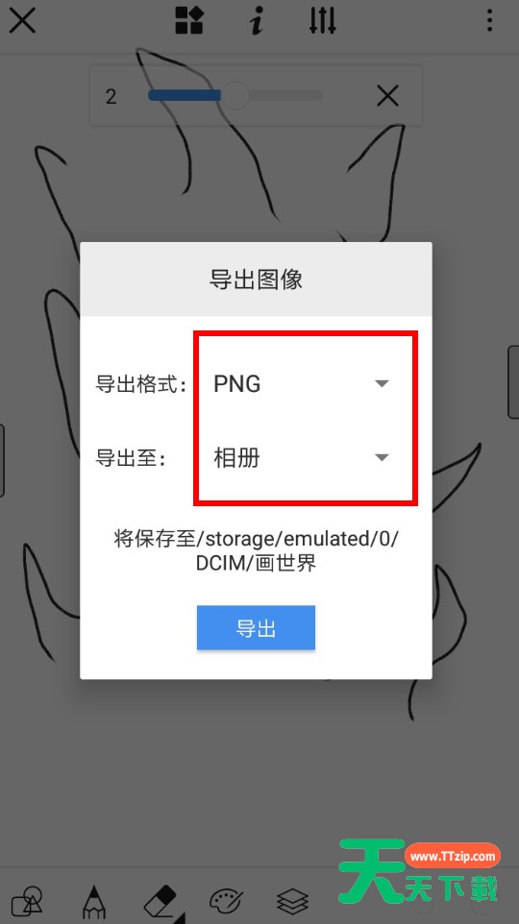Viewport: 519px width, 924px height.
Task: Close the canvas with the top-left X
Action: click(22, 20)
